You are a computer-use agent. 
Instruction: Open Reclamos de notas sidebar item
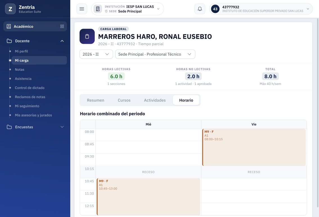coord(39,97)
